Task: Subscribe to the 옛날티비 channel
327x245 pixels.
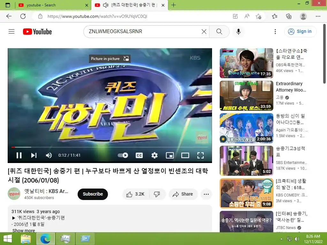Action: click(x=93, y=194)
